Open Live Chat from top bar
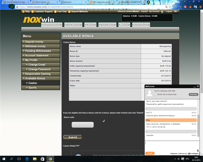Image resolution: width=203 pixels, height=162 pixels. [x=62, y=11]
